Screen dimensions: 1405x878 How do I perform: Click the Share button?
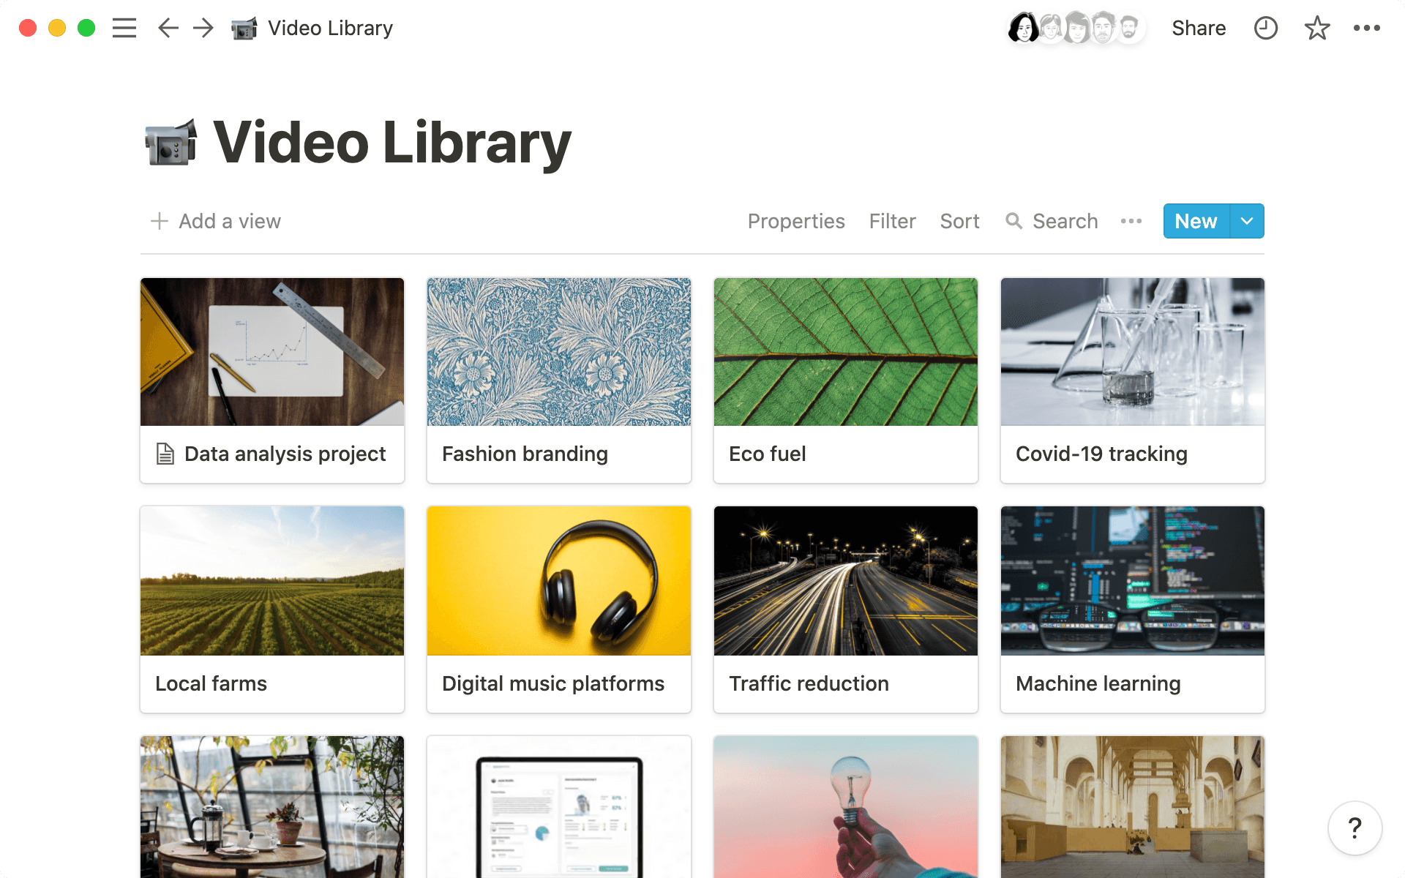(x=1198, y=28)
